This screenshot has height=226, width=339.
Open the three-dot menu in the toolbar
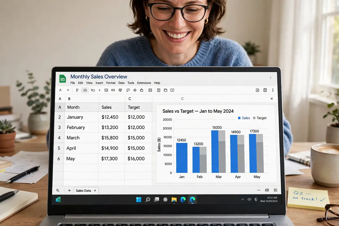tap(273, 90)
